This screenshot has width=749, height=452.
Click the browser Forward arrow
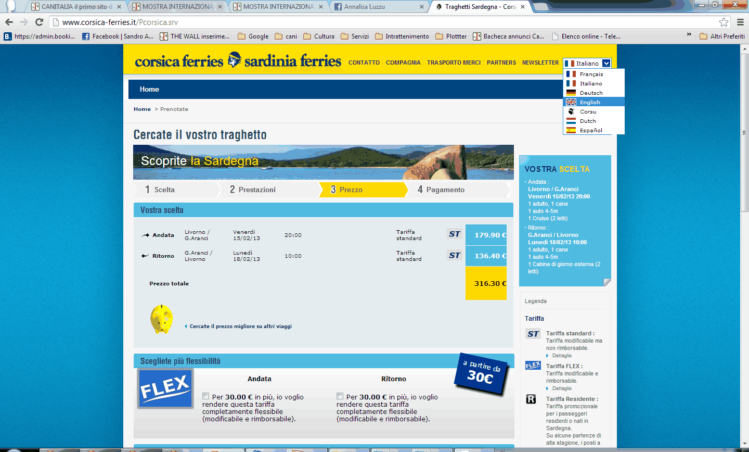pos(24,22)
